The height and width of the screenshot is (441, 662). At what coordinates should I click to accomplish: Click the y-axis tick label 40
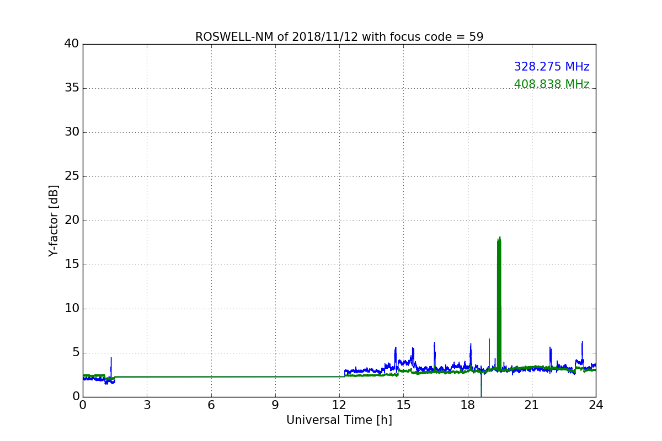pos(72,44)
